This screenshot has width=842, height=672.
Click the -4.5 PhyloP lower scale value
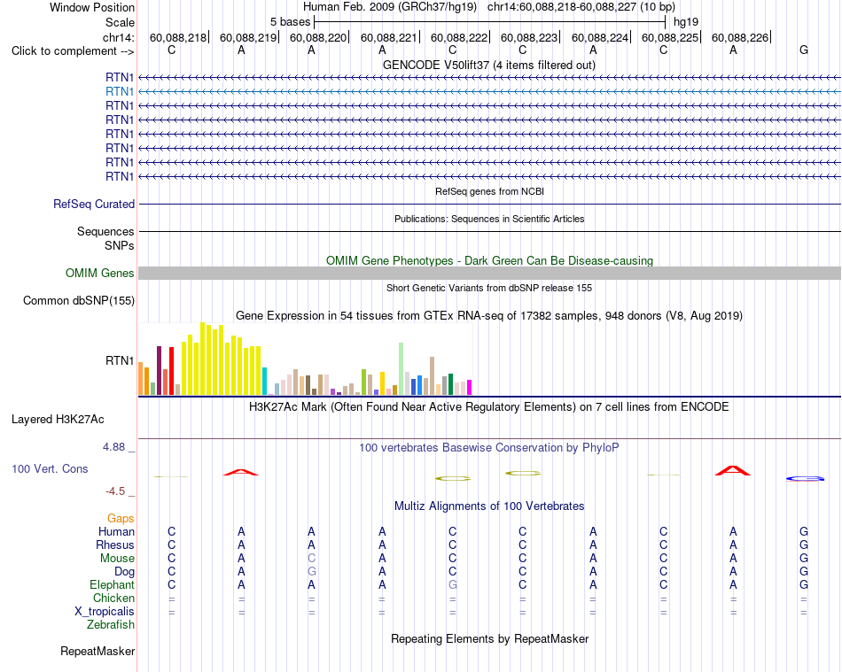tap(115, 491)
